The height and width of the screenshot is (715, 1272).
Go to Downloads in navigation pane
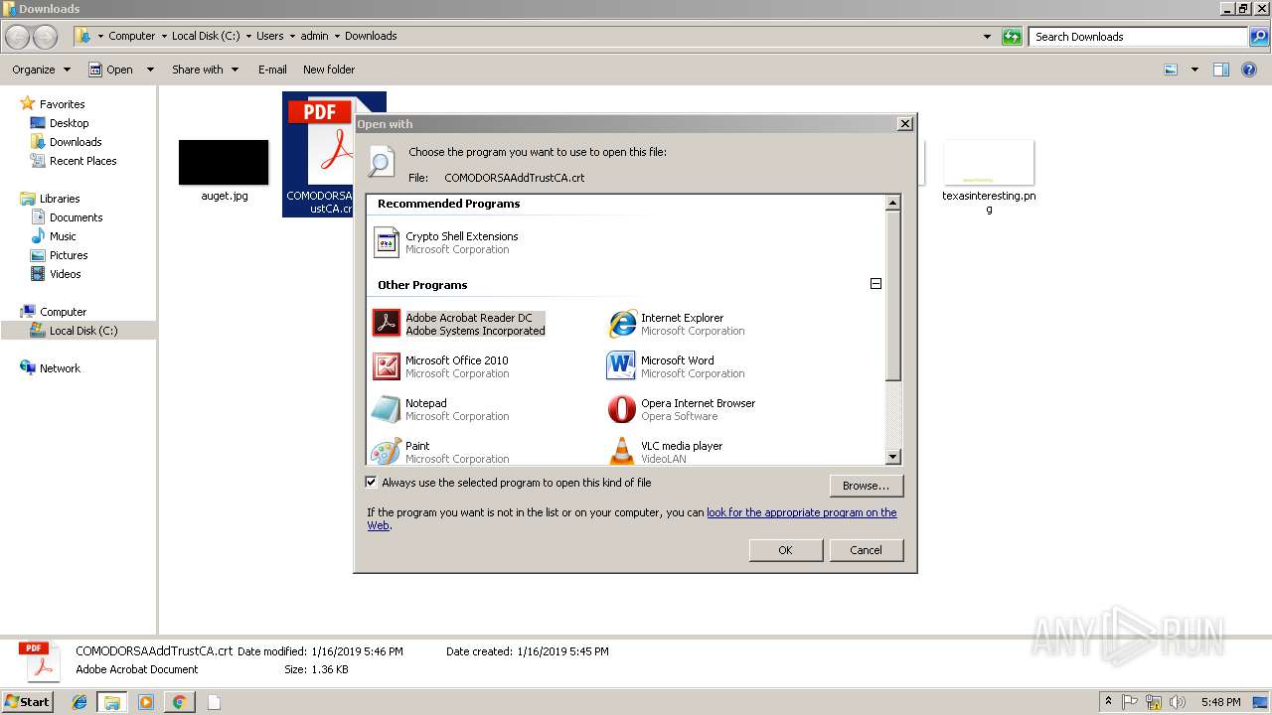click(76, 142)
